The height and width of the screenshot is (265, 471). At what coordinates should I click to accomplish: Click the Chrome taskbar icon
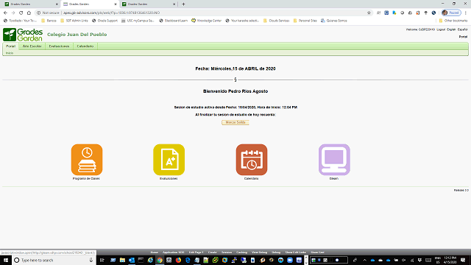tap(160, 260)
